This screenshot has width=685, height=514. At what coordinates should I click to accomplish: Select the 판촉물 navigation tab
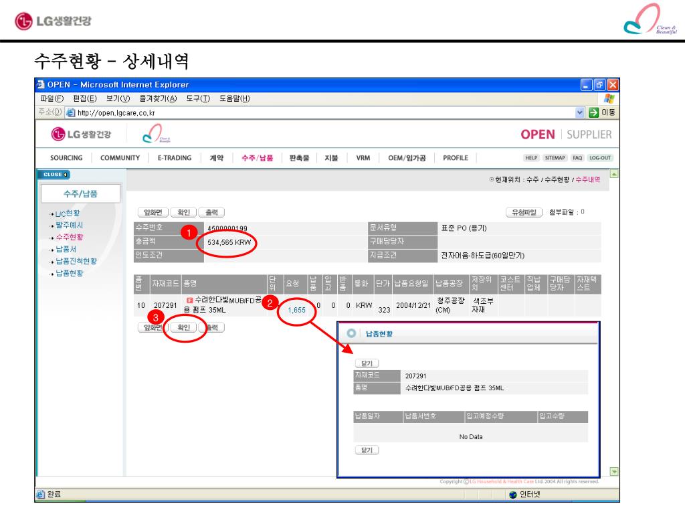click(x=299, y=158)
